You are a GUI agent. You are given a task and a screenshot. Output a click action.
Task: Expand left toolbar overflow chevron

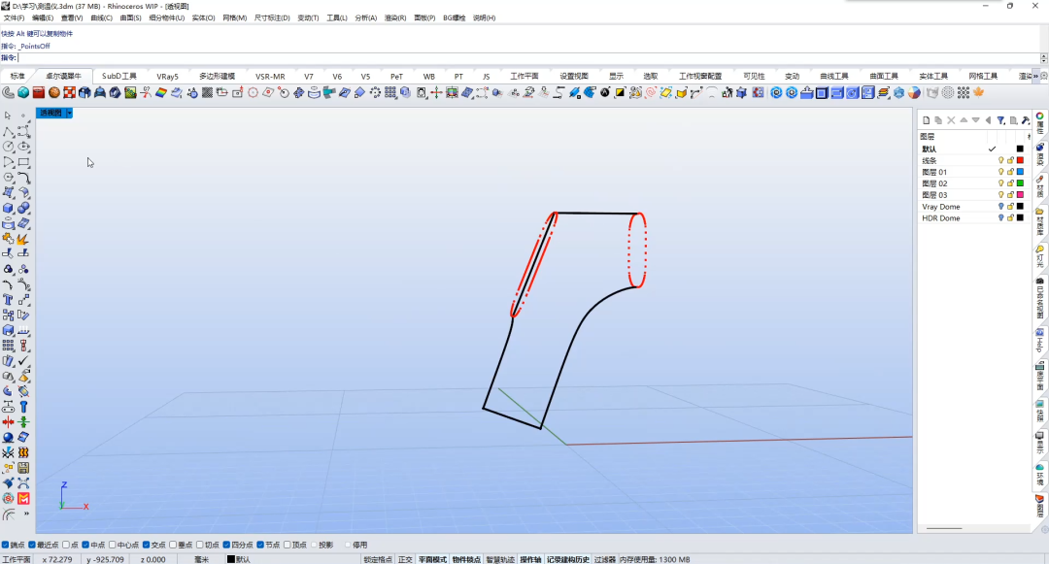26,514
